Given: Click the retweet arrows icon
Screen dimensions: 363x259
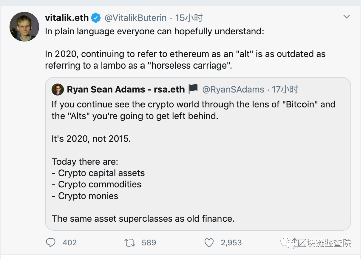Looking at the screenshot, I should pos(130,242).
